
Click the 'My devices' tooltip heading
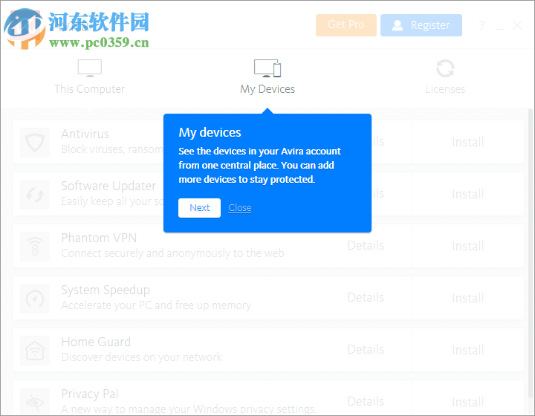pos(210,132)
